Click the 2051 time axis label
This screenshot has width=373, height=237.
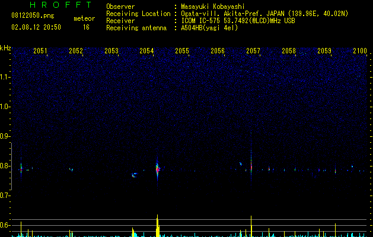[x=40, y=50]
